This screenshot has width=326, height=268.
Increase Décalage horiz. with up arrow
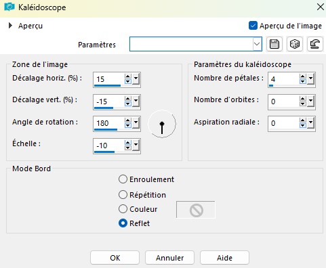click(128, 76)
